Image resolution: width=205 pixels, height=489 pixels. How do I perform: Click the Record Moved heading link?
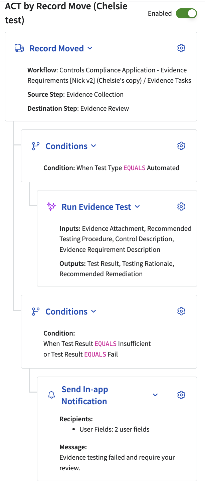[56, 48]
